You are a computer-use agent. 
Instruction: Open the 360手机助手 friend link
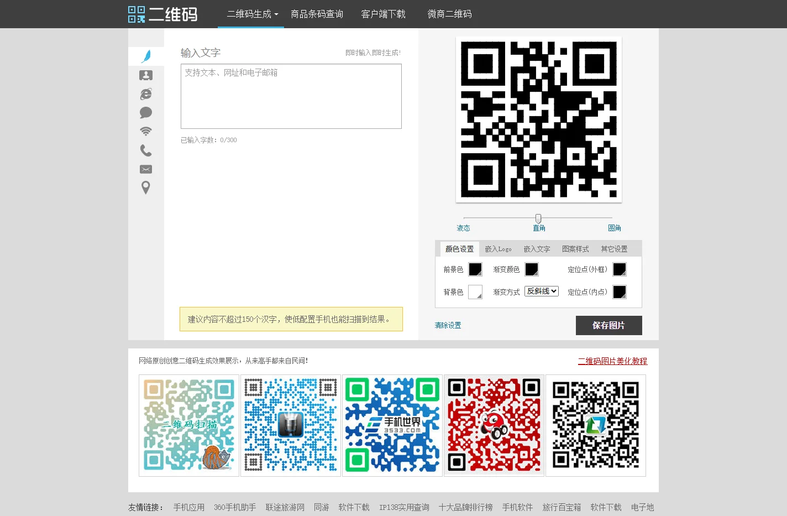(235, 507)
